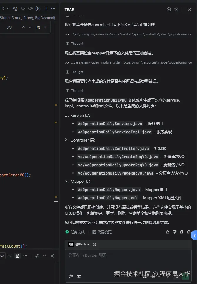This screenshot has width=197, height=284.
Task: Close the bottom panel
Action: (52, 256)
